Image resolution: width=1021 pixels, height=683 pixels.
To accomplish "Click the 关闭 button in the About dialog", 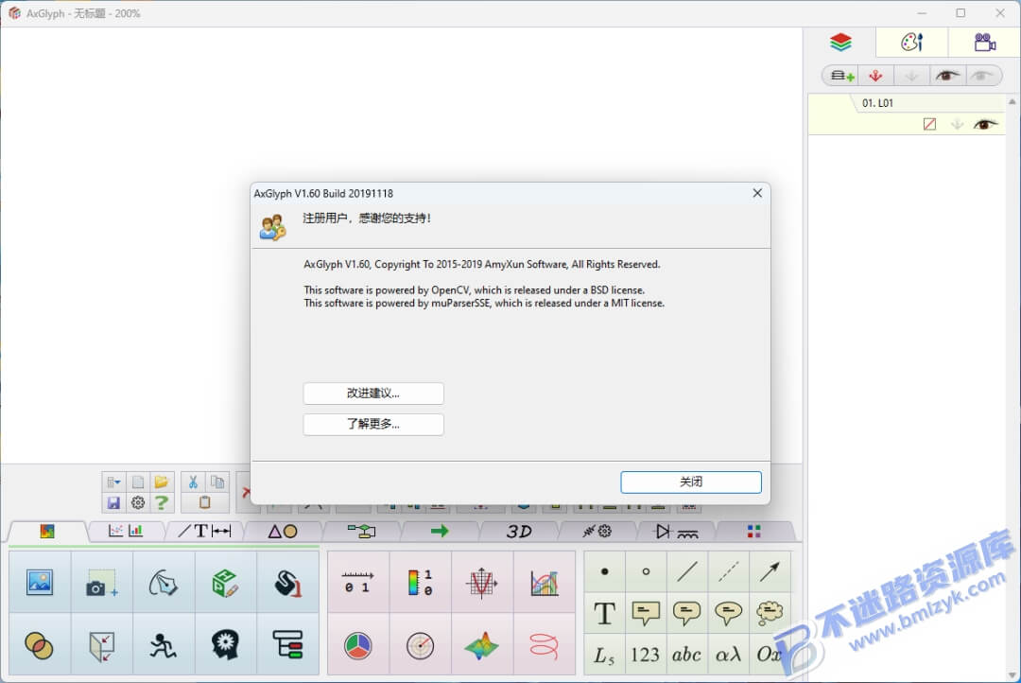I will (691, 482).
